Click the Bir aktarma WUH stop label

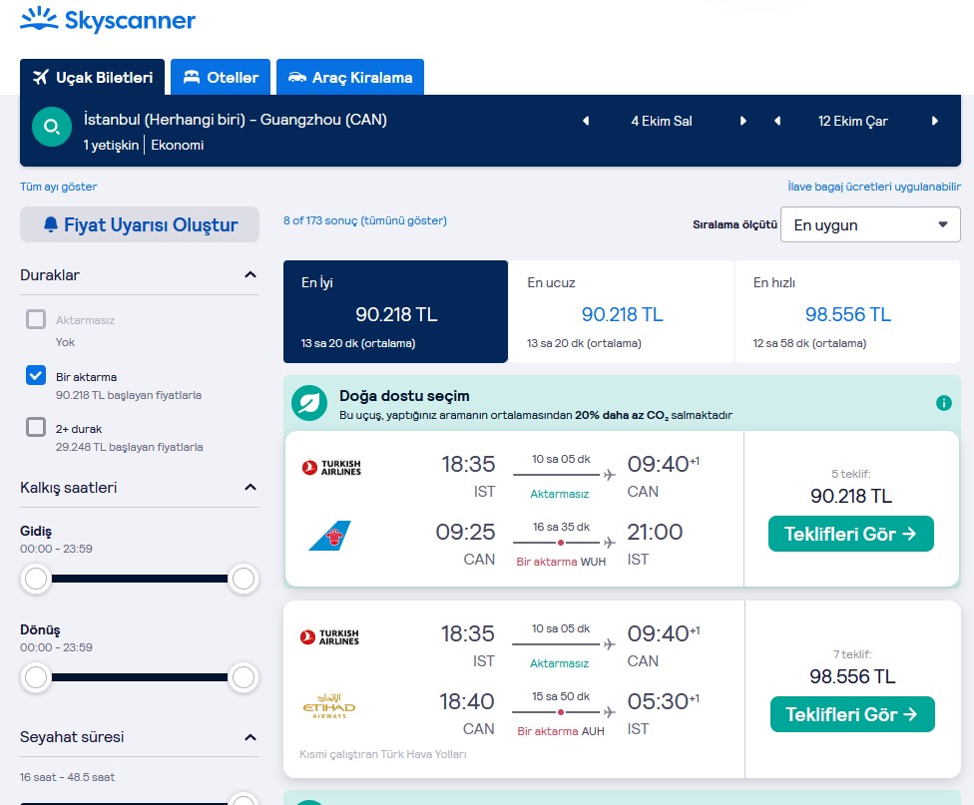tap(561, 562)
